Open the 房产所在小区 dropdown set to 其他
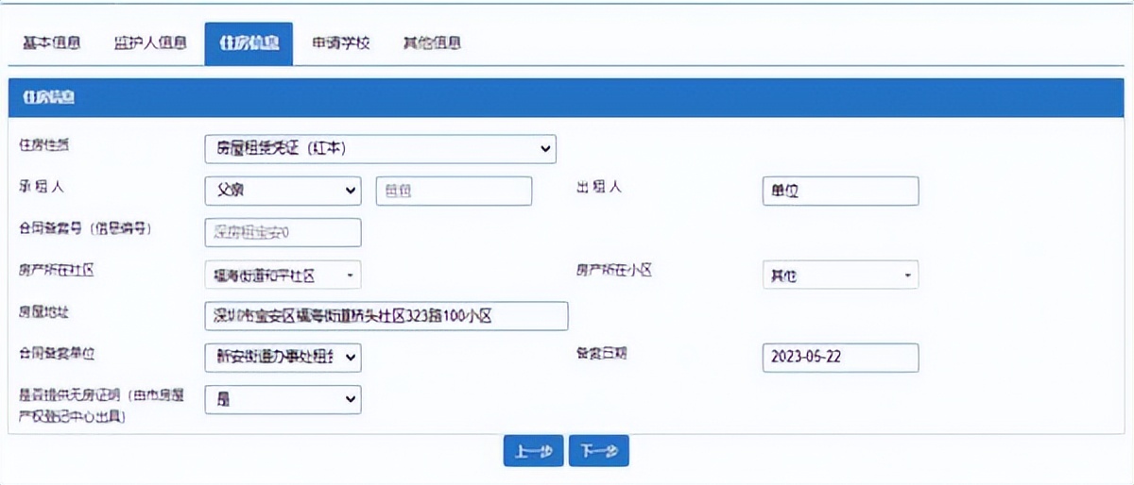Viewport: 1134px width, 485px height. point(839,275)
